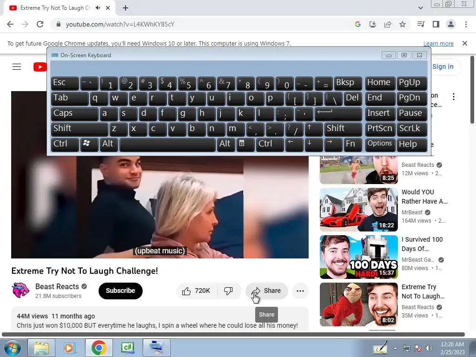Screen dimensions: 476x357
Task: Open the Beast Reacts channel avatar
Action: [20, 290]
